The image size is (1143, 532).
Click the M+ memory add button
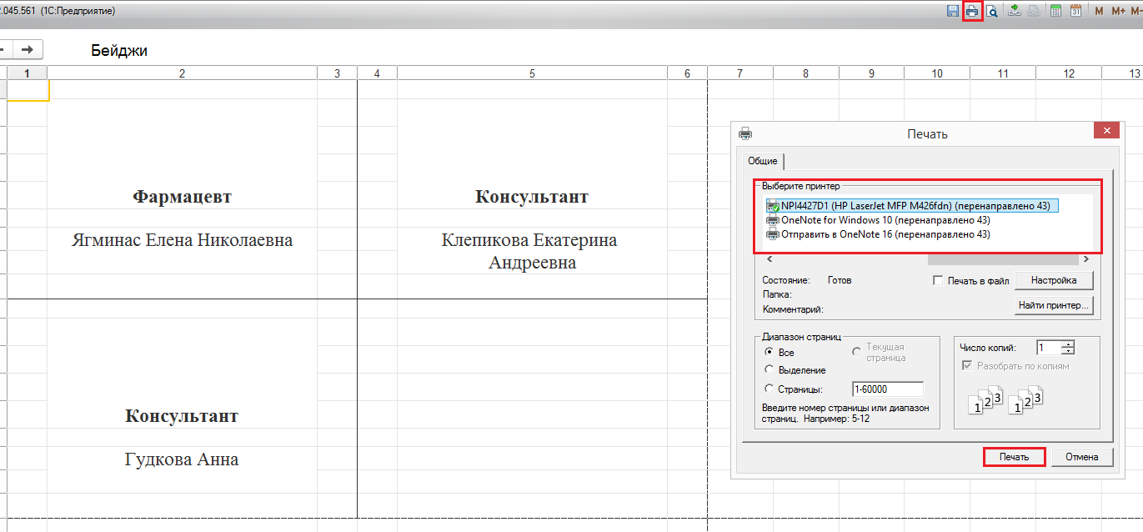pos(1118,11)
